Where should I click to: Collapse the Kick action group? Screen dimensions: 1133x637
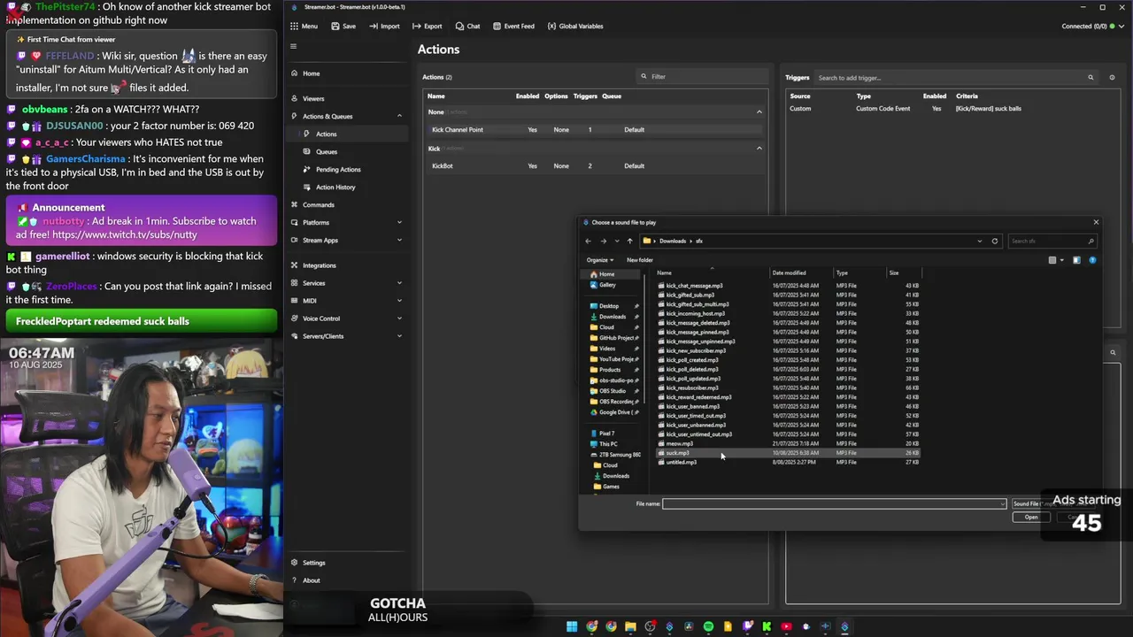pos(759,149)
